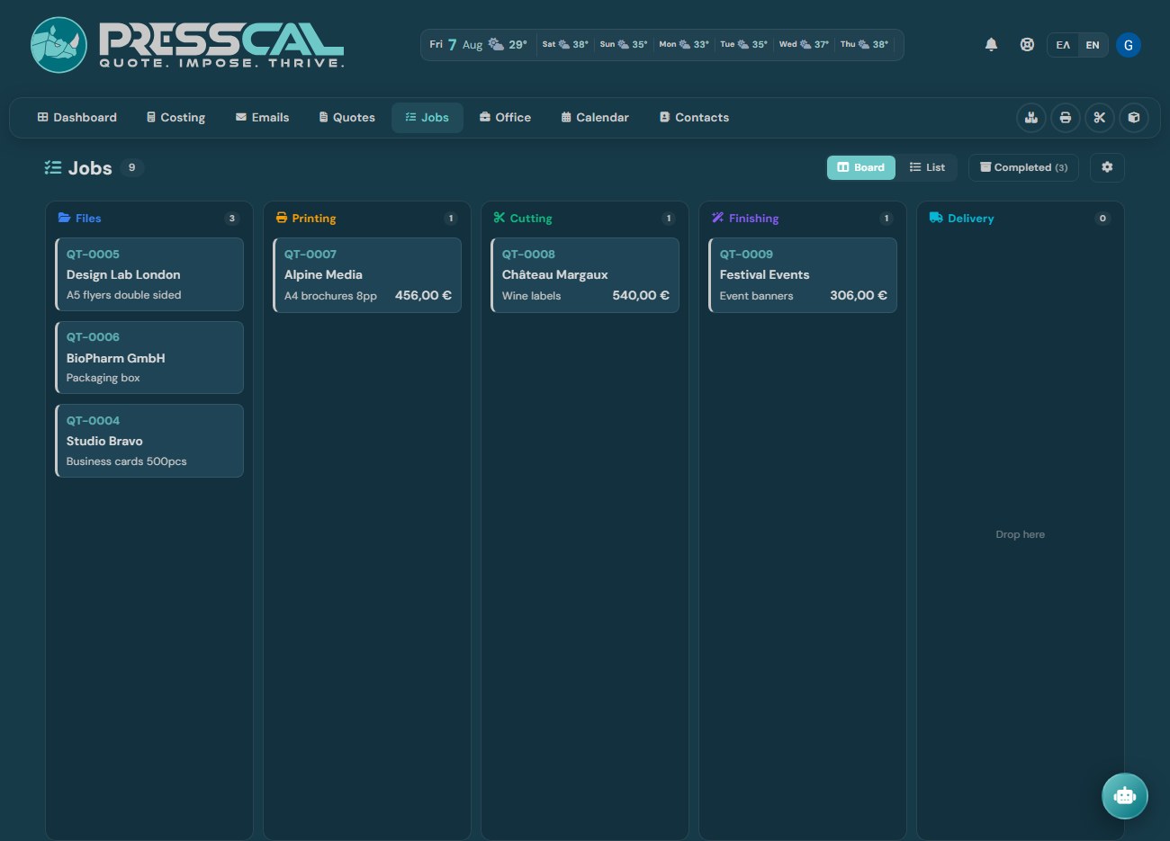Click Monday forecast 33°
The height and width of the screenshot is (841, 1170).
[x=684, y=44]
